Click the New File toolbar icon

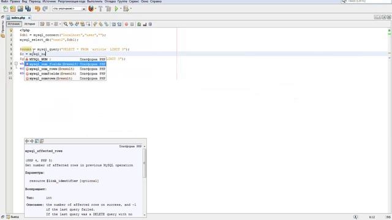tap(6, 9)
